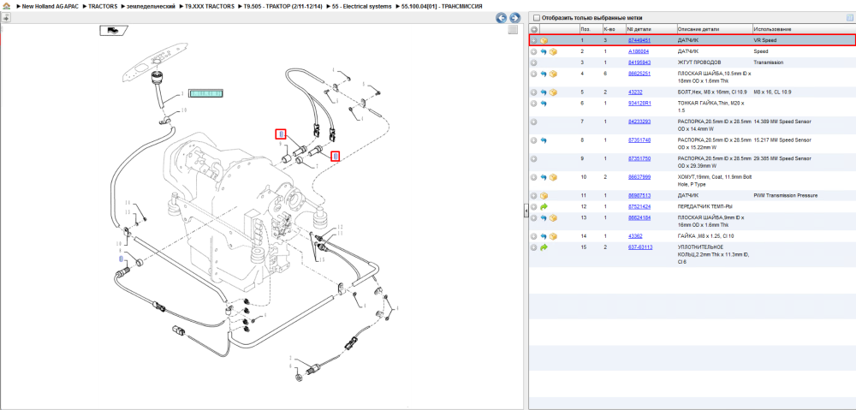Sort by Поз. column header
Viewport: 856px width, 410px height.
pos(586,29)
